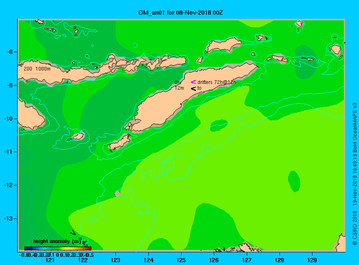Click the magenta drifter arrow symbol in legend
This screenshot has width=359, height=265.
193,82
